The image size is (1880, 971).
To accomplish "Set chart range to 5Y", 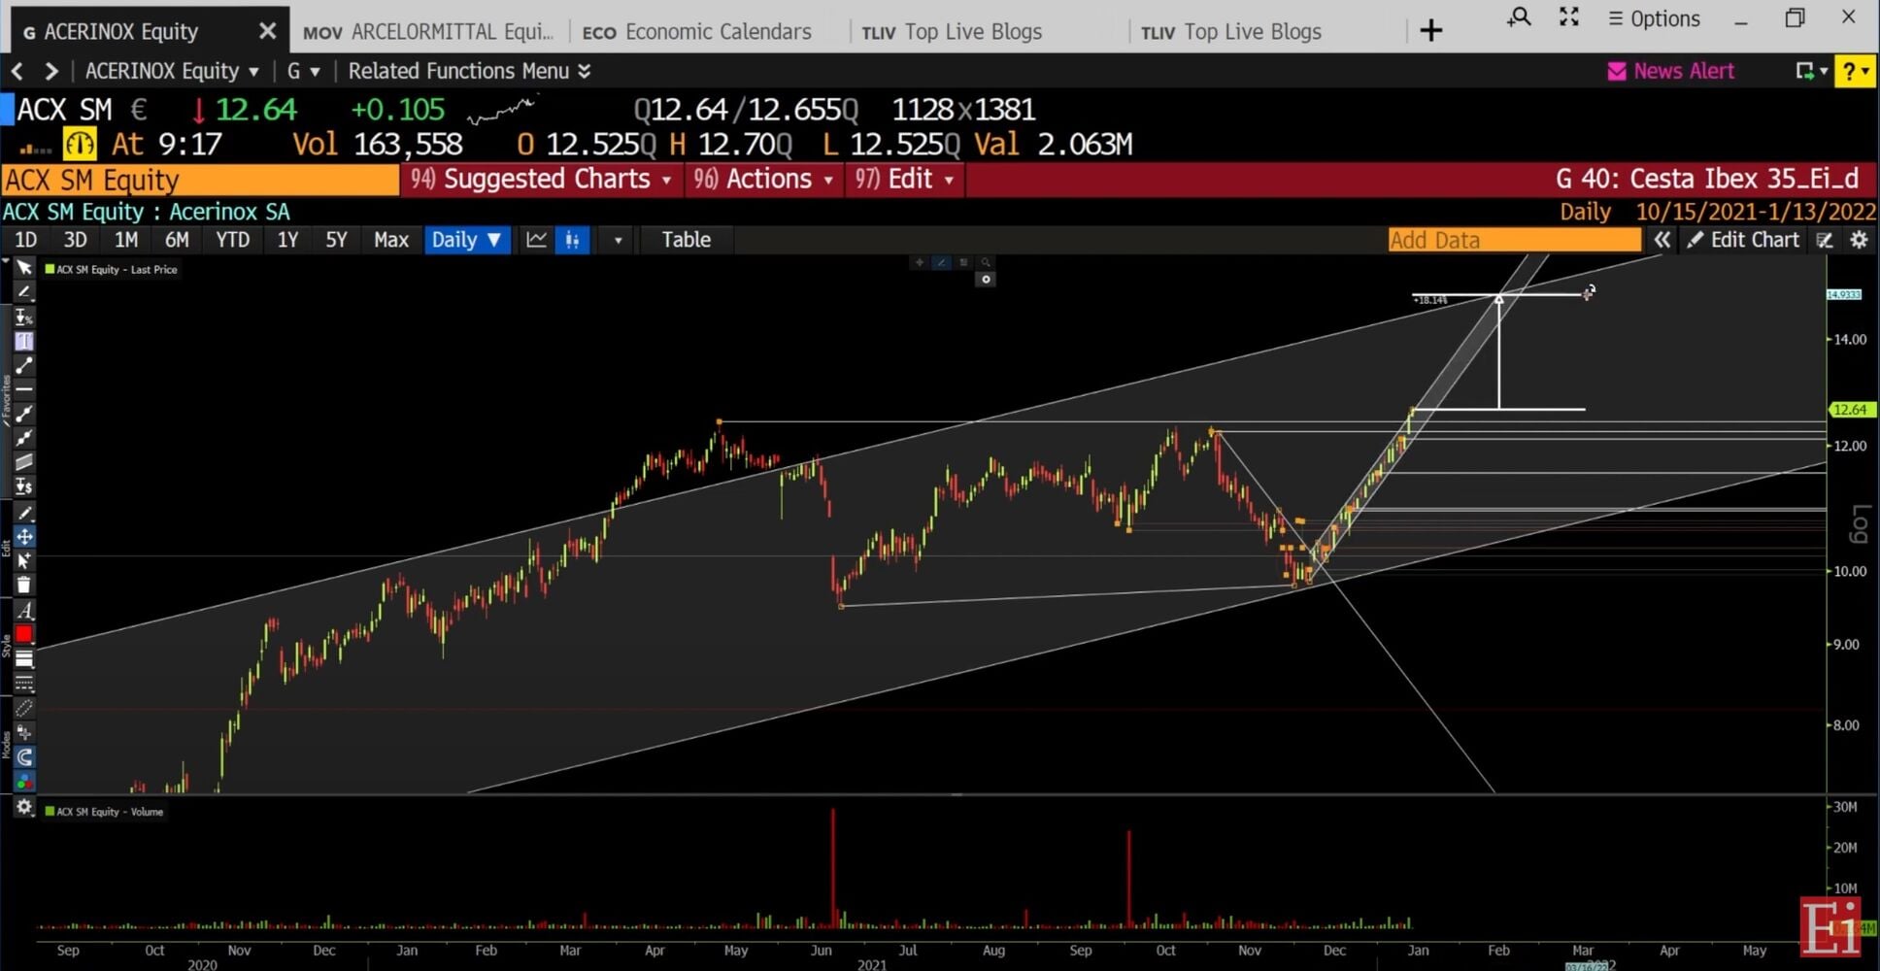I will (336, 240).
